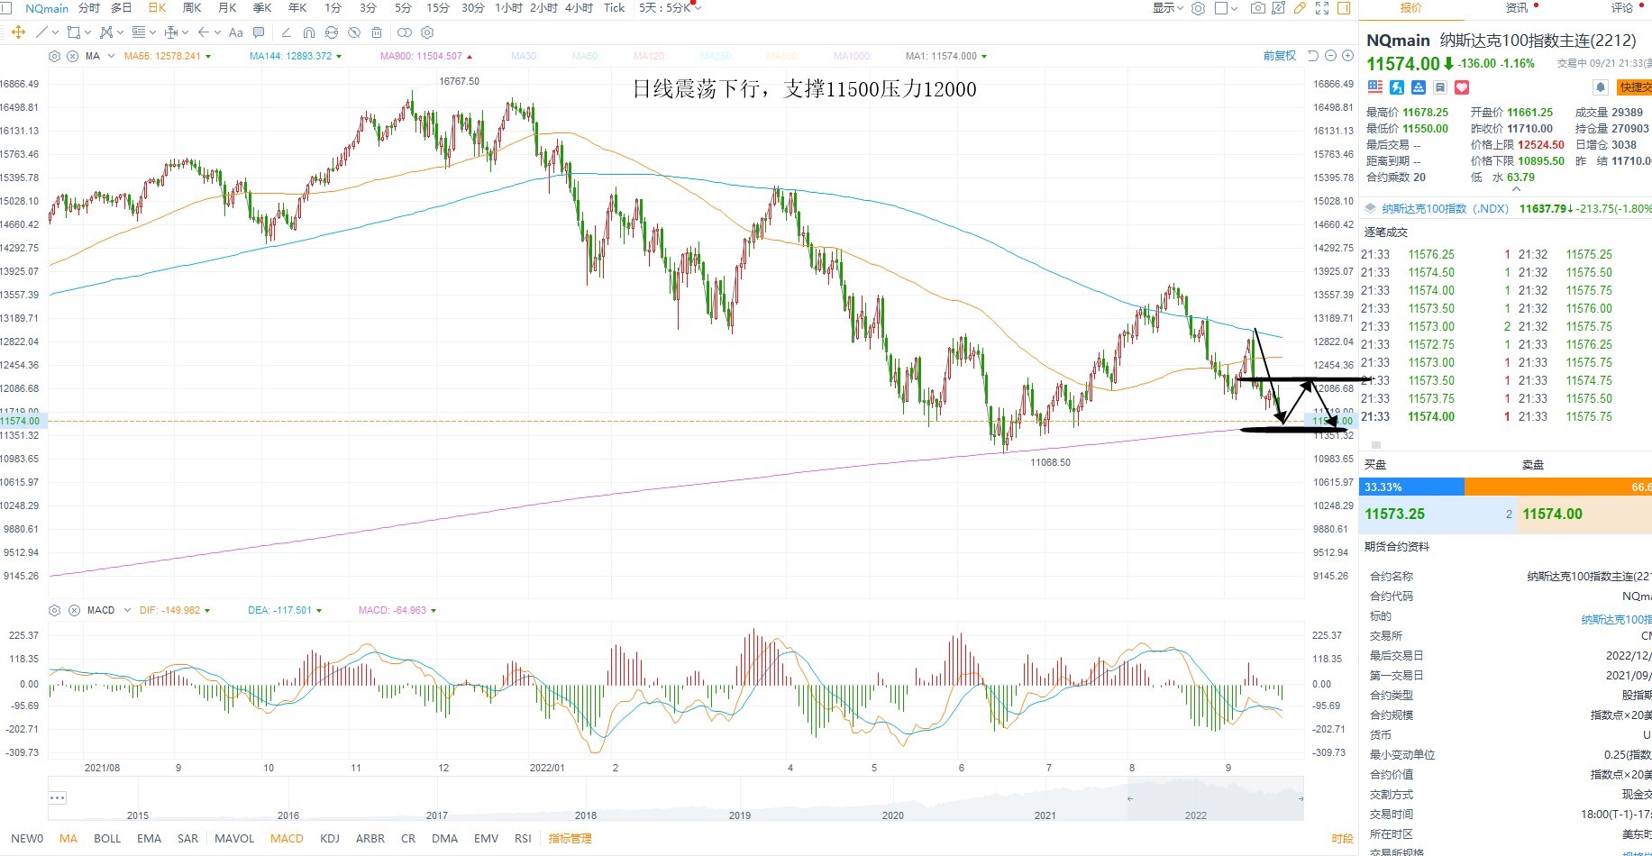The width and height of the screenshot is (1652, 856).
Task: Switch chart to fullscreen mode
Action: point(1322,8)
